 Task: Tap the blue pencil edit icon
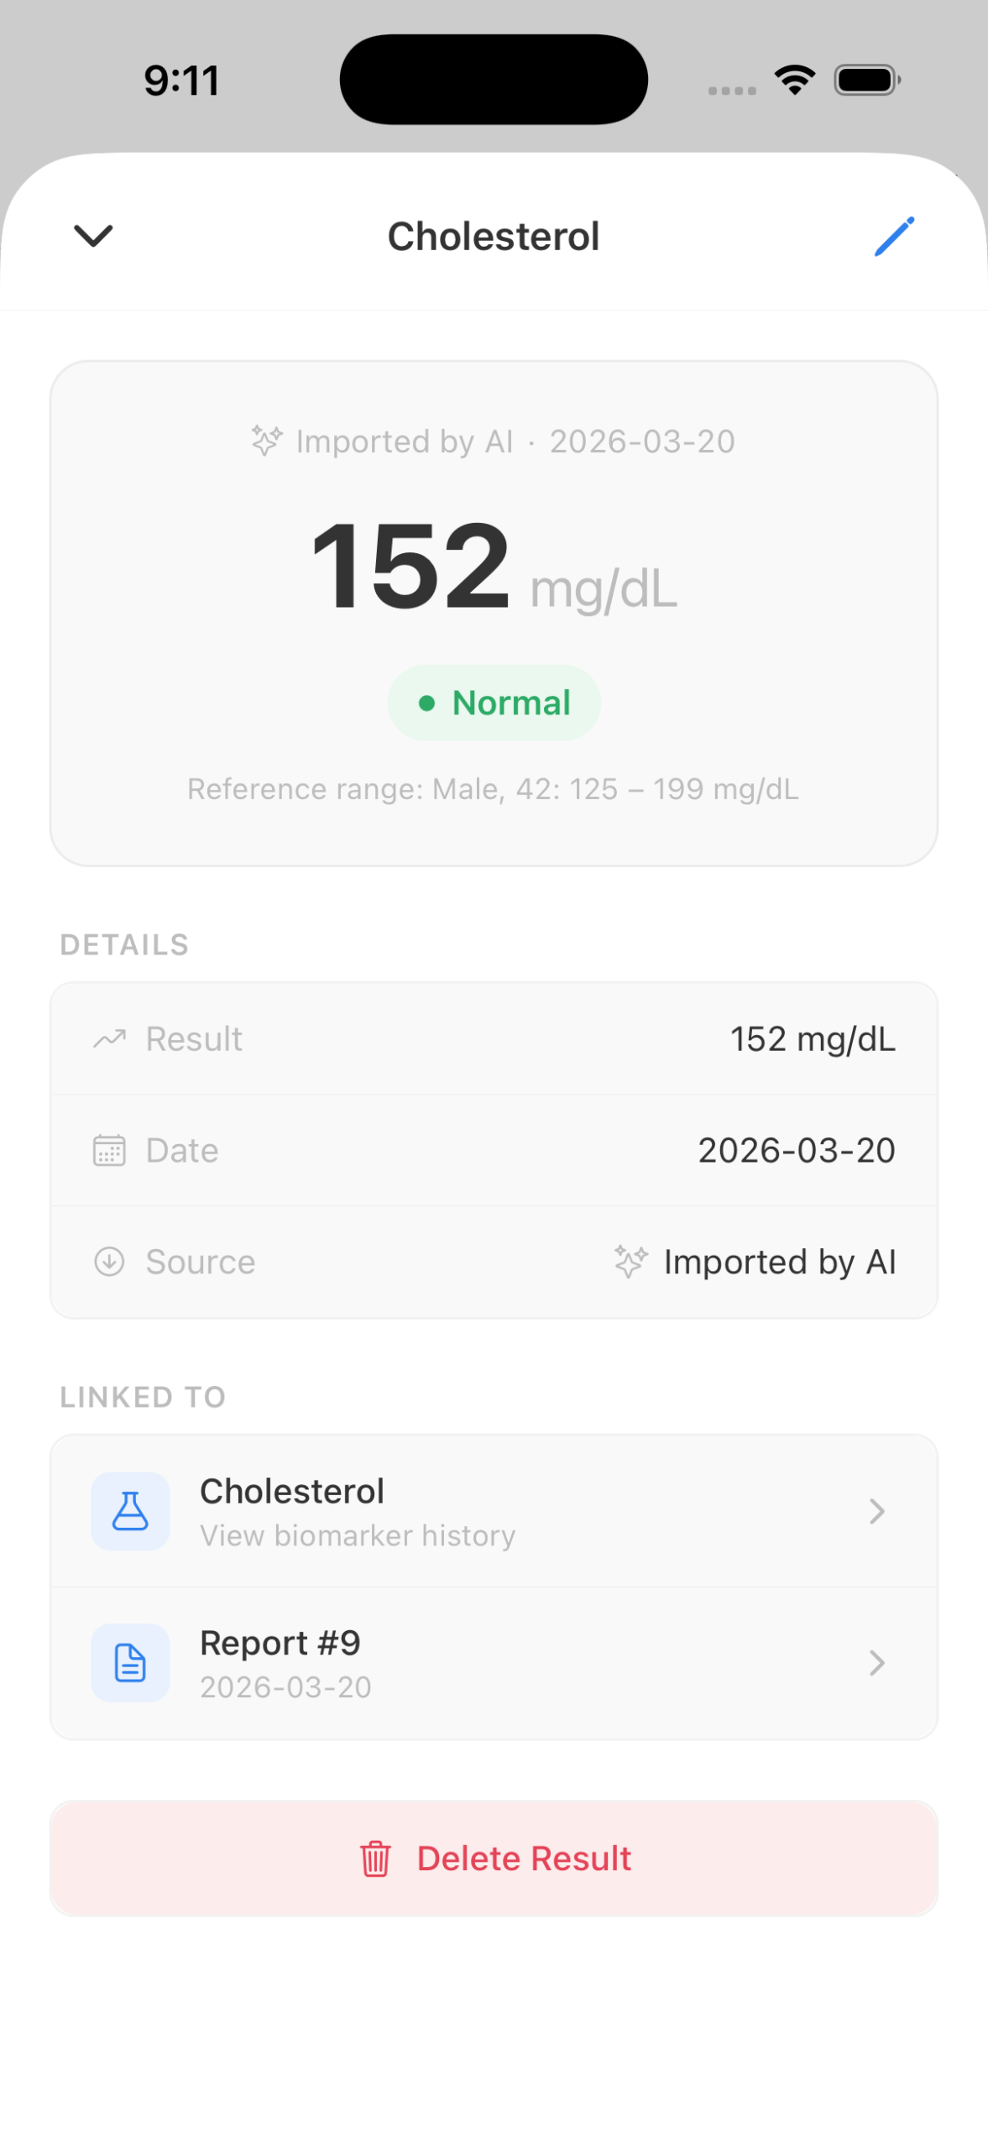894,236
